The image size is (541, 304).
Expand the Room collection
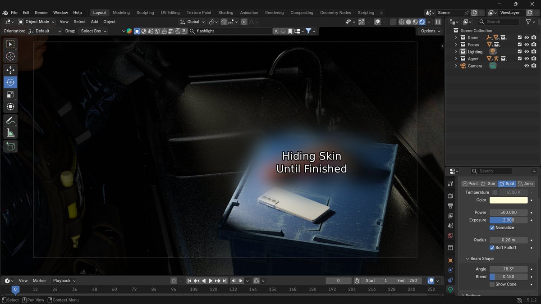point(456,38)
